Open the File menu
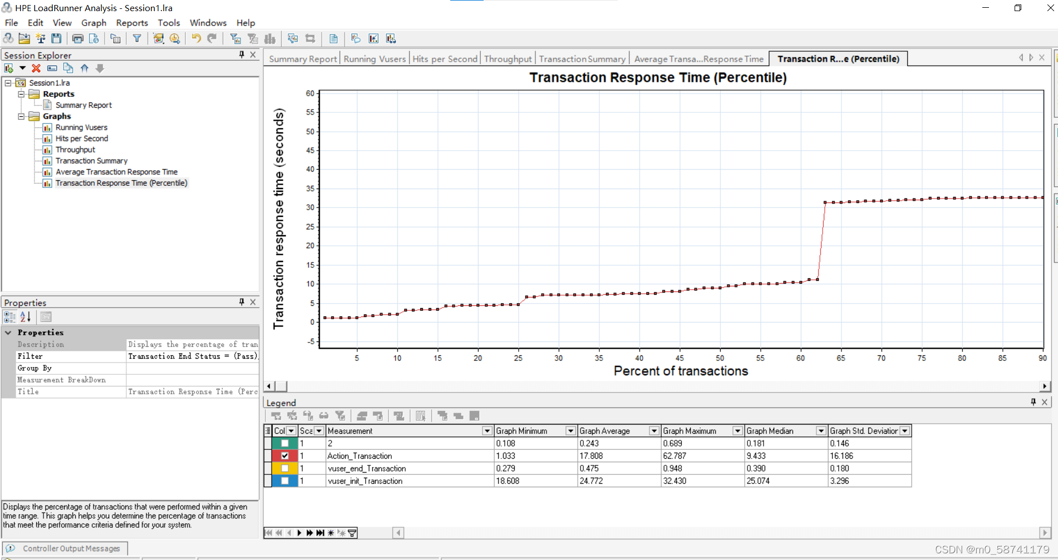1058x560 pixels. tap(11, 23)
